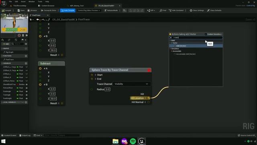Click the My Blueprint search field
The image size is (257, 145).
(x=18, y=44)
